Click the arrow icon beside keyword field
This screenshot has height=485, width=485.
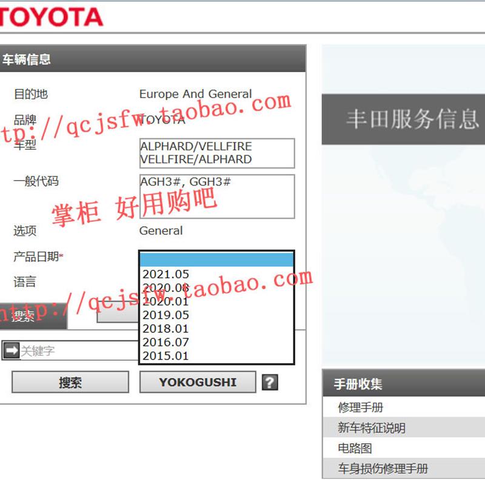(x=11, y=350)
